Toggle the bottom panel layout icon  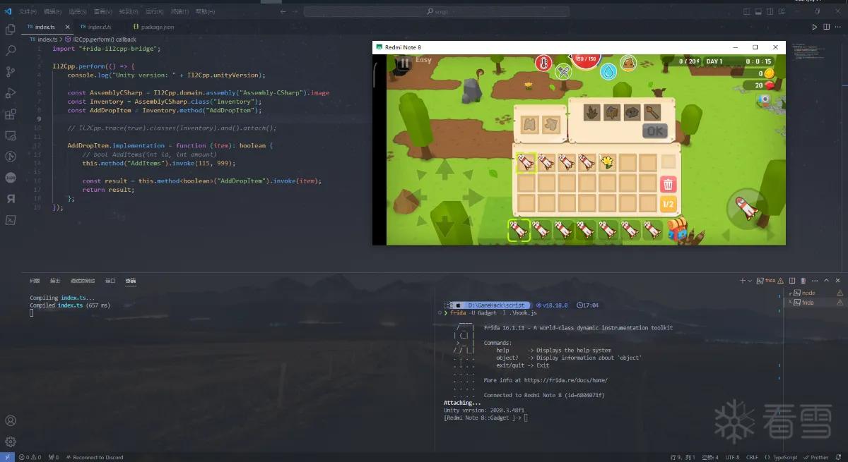pos(758,11)
